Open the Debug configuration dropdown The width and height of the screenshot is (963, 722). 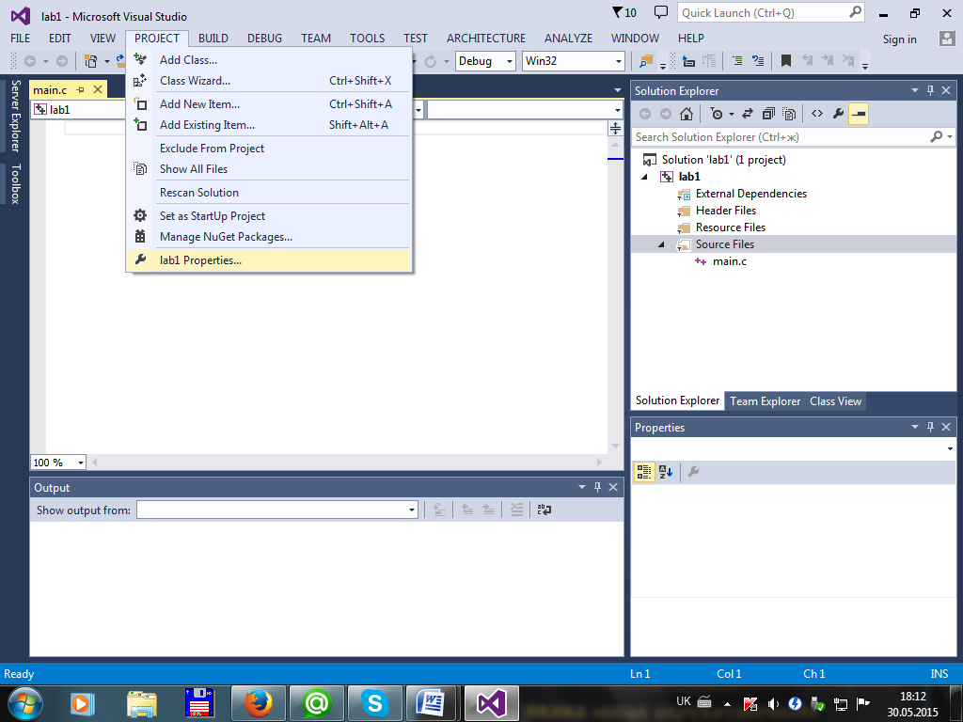[509, 61]
